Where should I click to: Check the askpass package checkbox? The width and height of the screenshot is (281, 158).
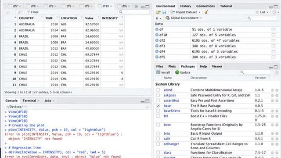(158, 95)
